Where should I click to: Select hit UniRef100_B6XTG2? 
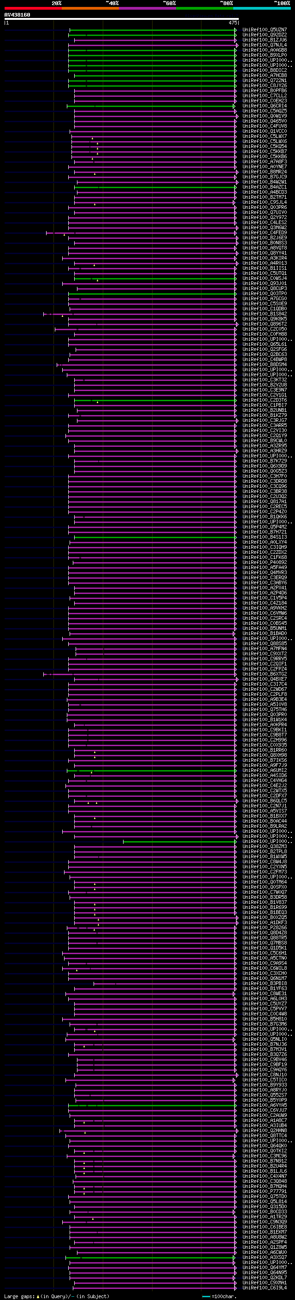[x=265, y=674]
